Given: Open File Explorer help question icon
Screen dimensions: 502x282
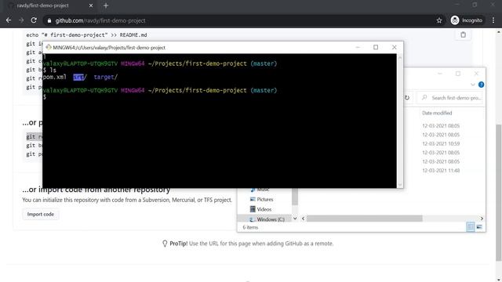Looking at the screenshot, I should [x=481, y=85].
